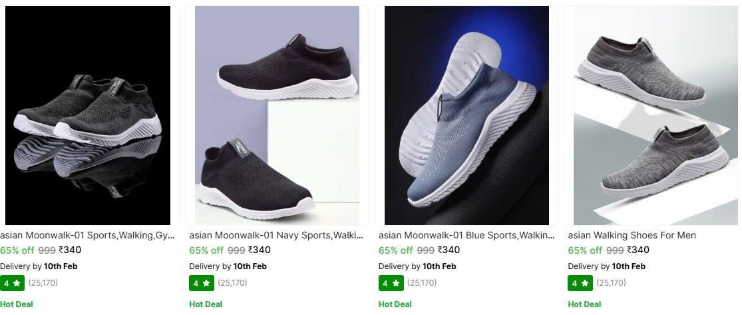Open the black Moonwalk-01 Gym shoe image
742x315 pixels.
click(x=88, y=115)
